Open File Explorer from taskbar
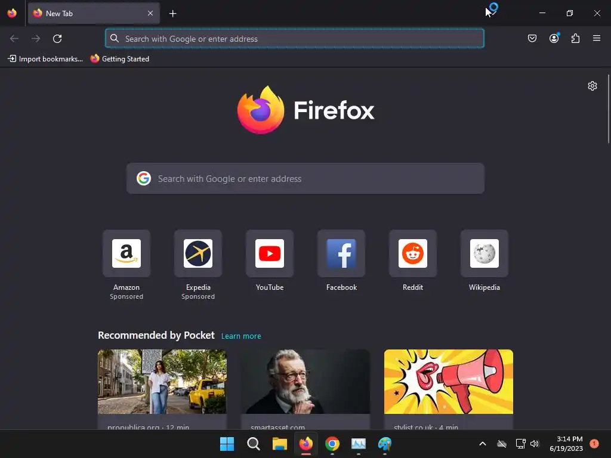The height and width of the screenshot is (458, 611). (x=280, y=444)
